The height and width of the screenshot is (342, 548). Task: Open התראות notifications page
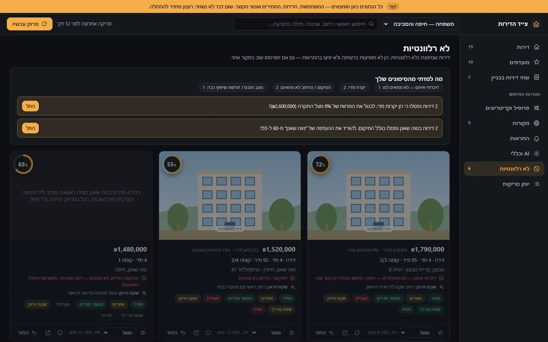504,138
